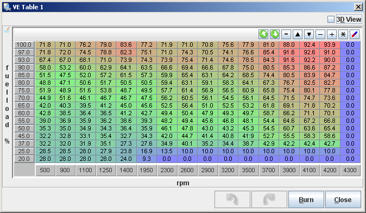
Task: Click the minus subtract-from-cells icon
Action: 320,34
